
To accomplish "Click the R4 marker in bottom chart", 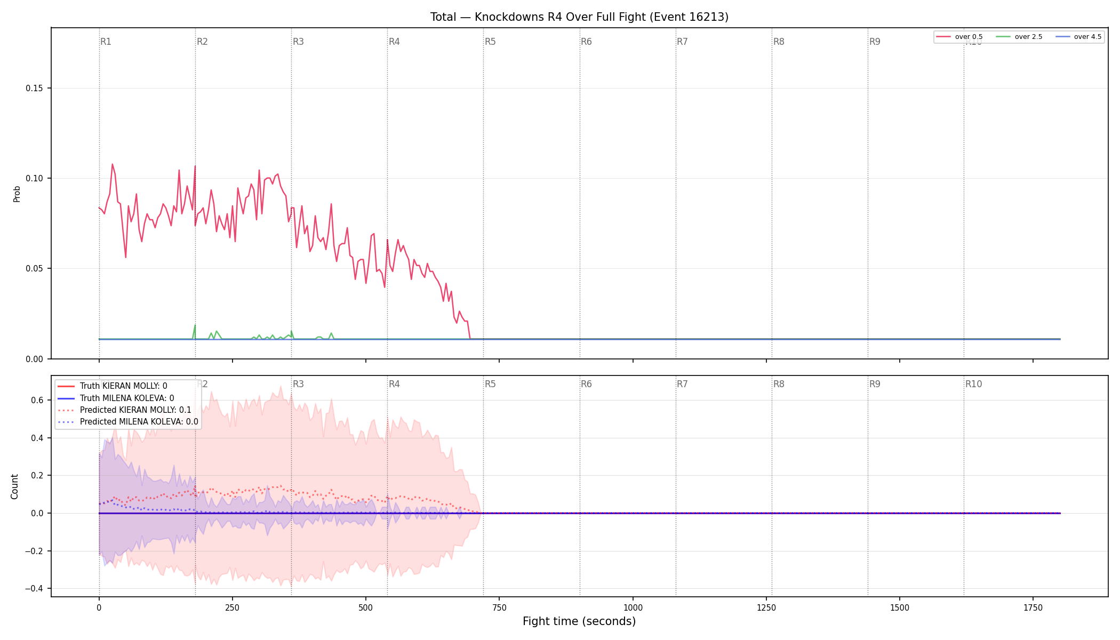I will pyautogui.click(x=394, y=384).
